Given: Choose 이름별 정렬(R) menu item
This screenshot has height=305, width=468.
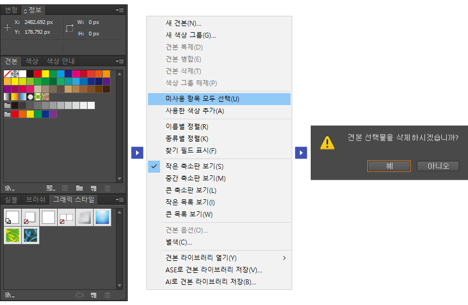Looking at the screenshot, I should click(219, 127).
